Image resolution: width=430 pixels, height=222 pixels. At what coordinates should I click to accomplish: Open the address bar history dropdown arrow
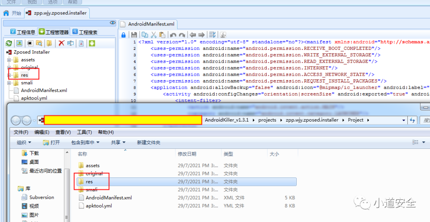404,120
